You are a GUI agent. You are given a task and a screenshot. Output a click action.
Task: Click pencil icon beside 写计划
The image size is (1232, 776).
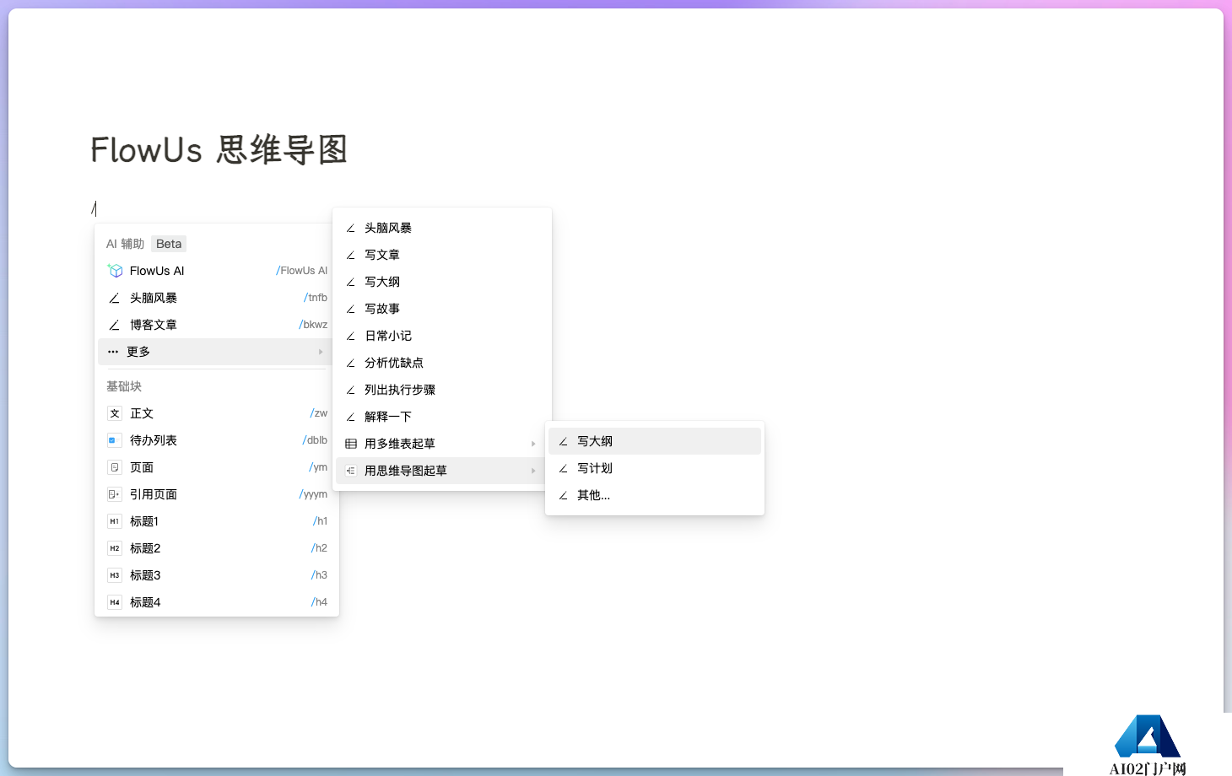(563, 468)
